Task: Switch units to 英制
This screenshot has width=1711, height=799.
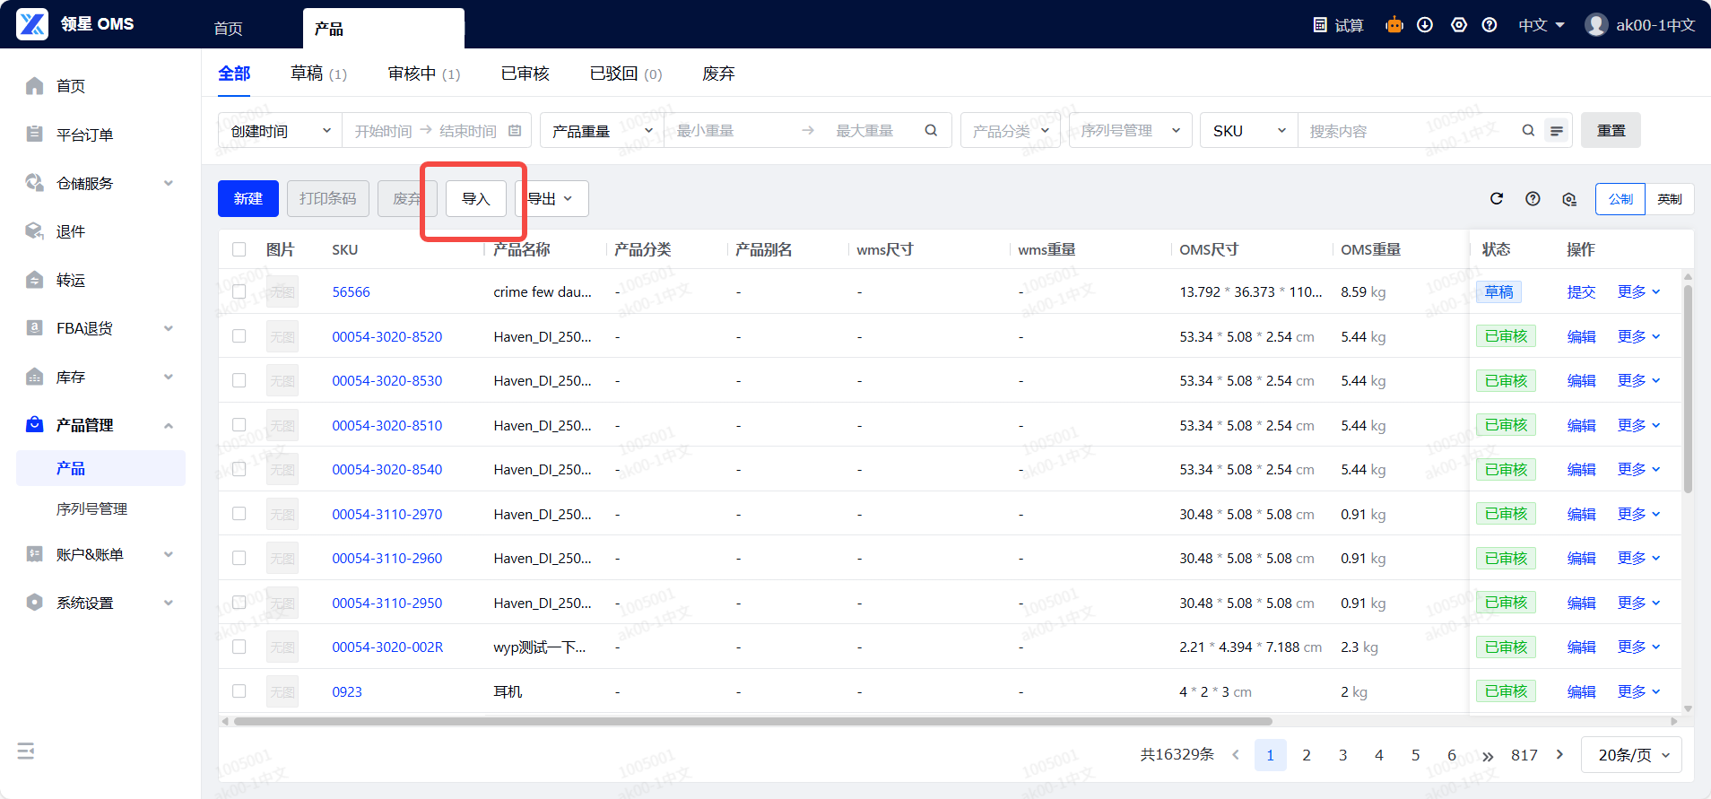Action: point(1670,199)
